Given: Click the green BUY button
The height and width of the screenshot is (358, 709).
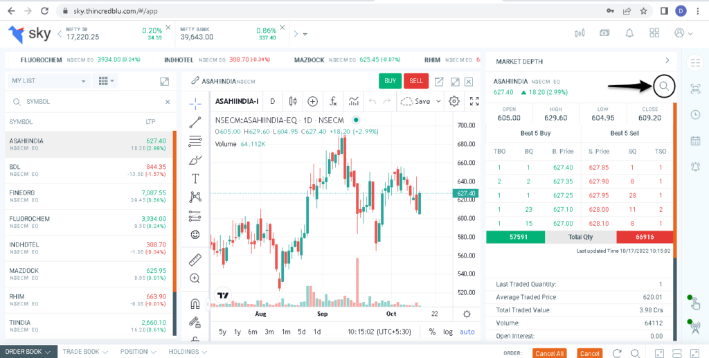Looking at the screenshot, I should (x=390, y=81).
